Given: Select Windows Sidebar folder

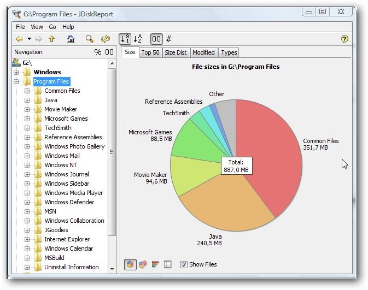Looking at the screenshot, I should (67, 184).
